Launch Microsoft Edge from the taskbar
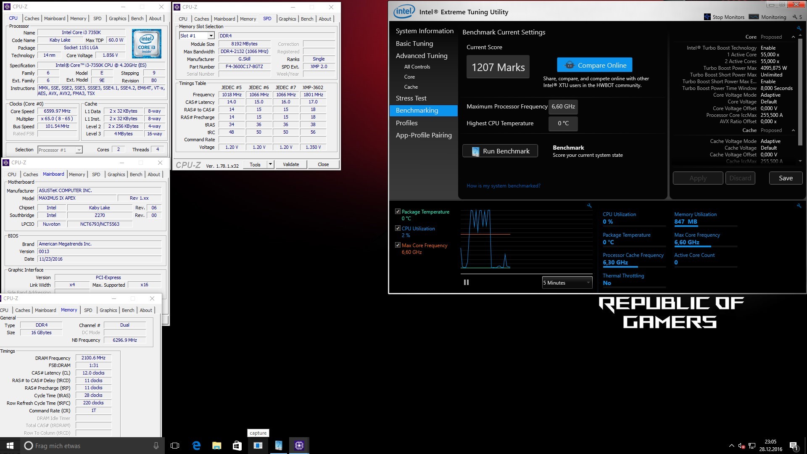The height and width of the screenshot is (454, 807). [196, 446]
